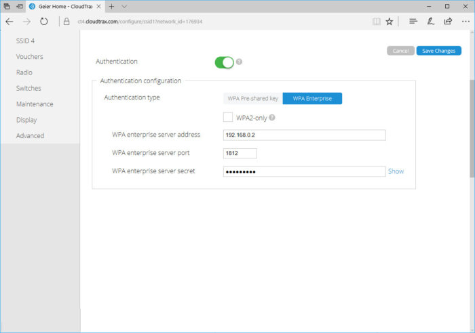Click the Share icon in Edge toolbar
This screenshot has height=333, width=475.
(x=448, y=22)
